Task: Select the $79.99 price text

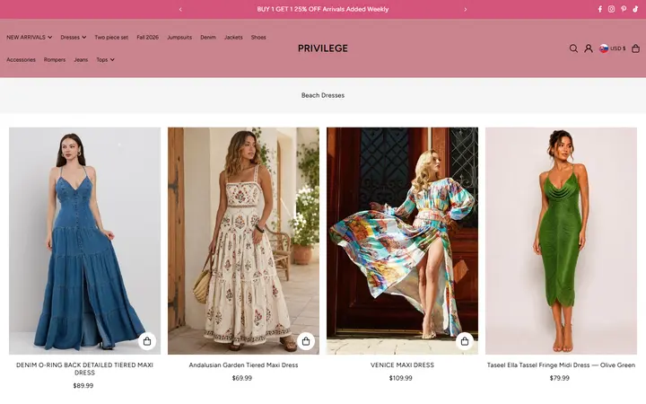Action: 560,378
